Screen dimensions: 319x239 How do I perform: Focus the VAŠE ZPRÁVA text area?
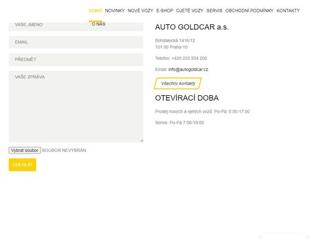(76, 106)
